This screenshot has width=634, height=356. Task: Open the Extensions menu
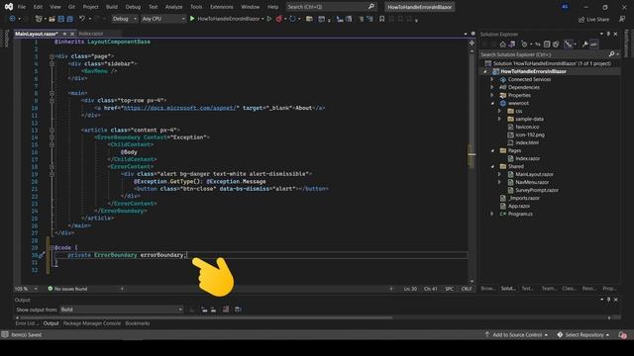tap(222, 7)
